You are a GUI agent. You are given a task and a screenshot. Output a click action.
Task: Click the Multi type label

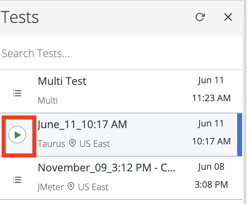tap(48, 100)
